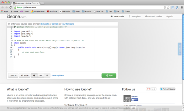
Task: Click the green Run button
Action: tap(109, 75)
